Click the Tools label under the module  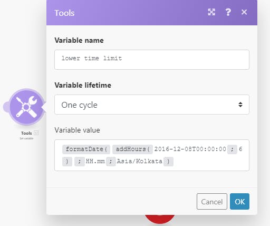26,133
